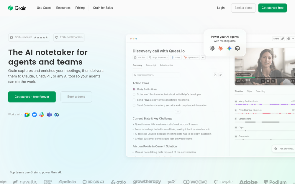Open the Use Cases menu
295x184 pixels.
point(44,8)
